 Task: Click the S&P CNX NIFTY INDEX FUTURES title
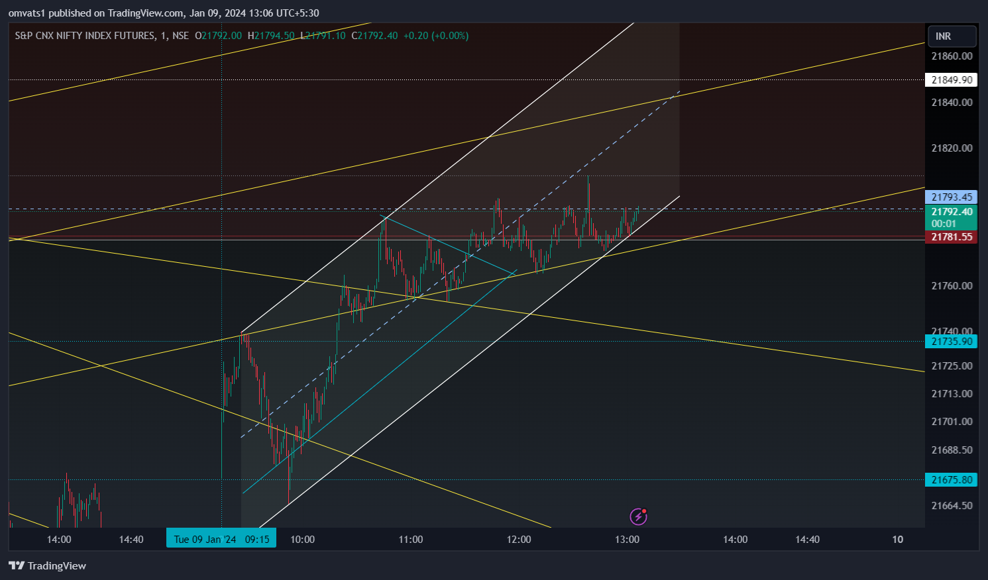click(85, 36)
